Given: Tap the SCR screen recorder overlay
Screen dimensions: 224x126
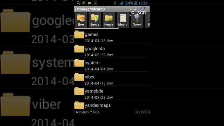Looking at the screenshot, I should pos(138,13).
